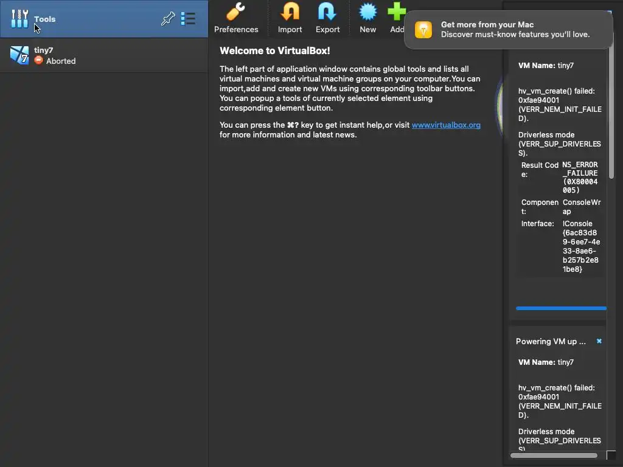Click the tiny7 Windows 7 icon
623x467 pixels.
19,55
